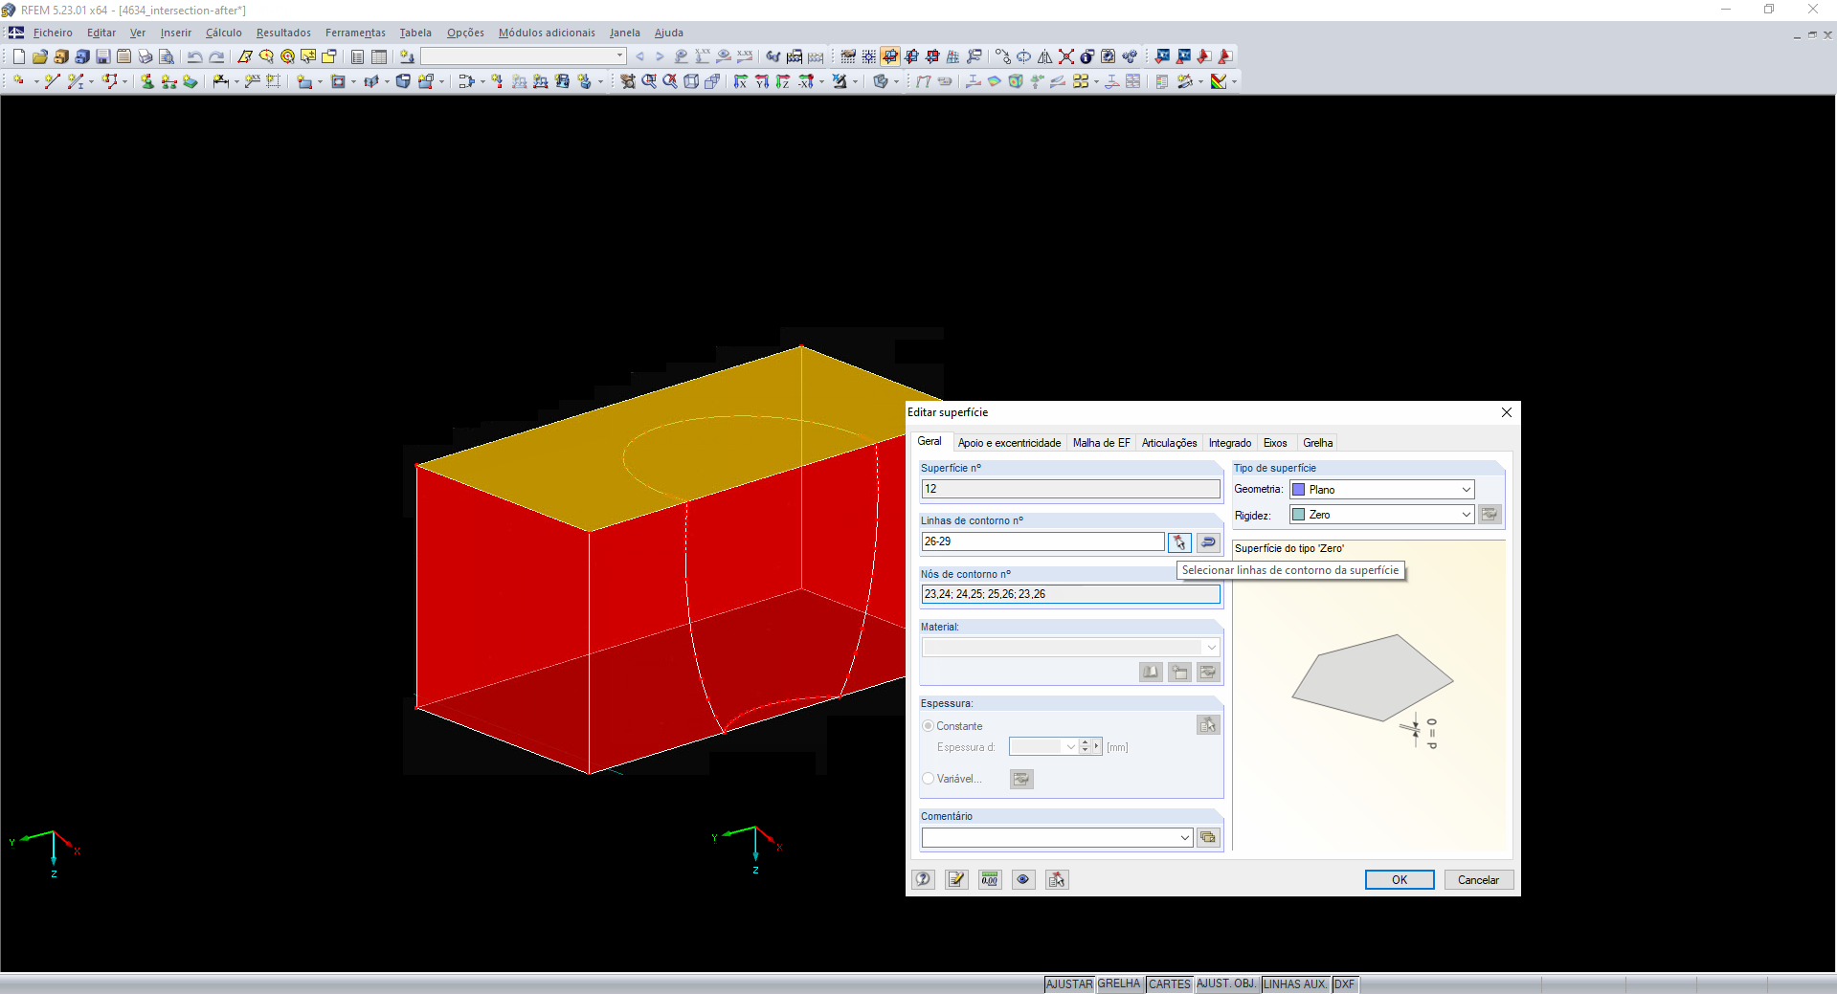
Task: Click the Linhas de contorno input field
Action: pyautogui.click(x=1042, y=541)
